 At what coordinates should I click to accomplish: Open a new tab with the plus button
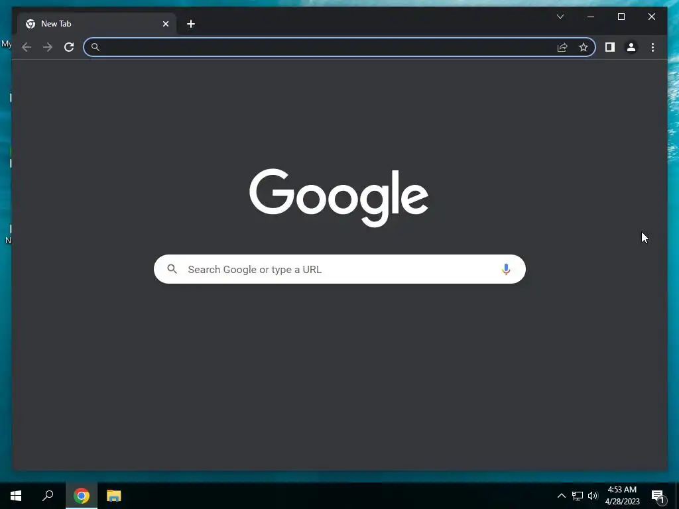tap(191, 24)
